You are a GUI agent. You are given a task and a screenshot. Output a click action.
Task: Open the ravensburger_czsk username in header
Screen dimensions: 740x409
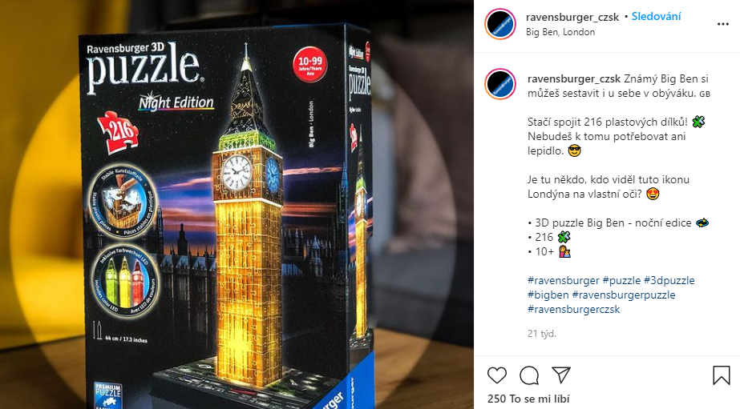click(572, 17)
